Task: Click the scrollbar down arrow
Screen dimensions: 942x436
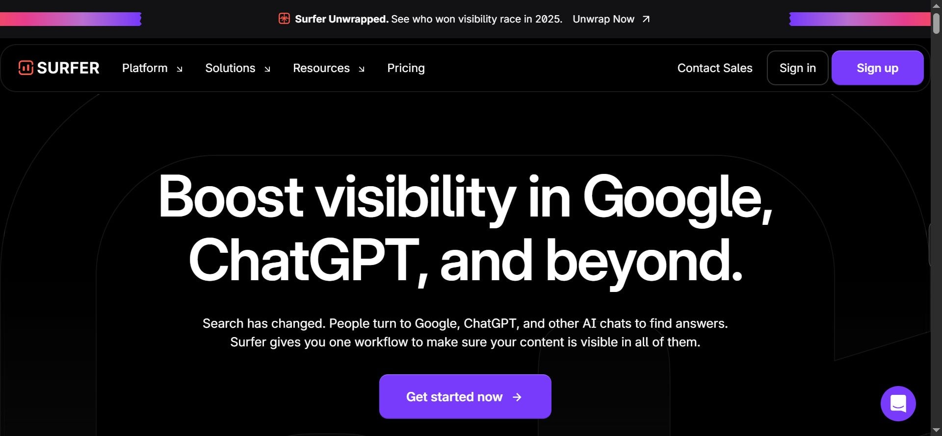Action: coord(936,430)
